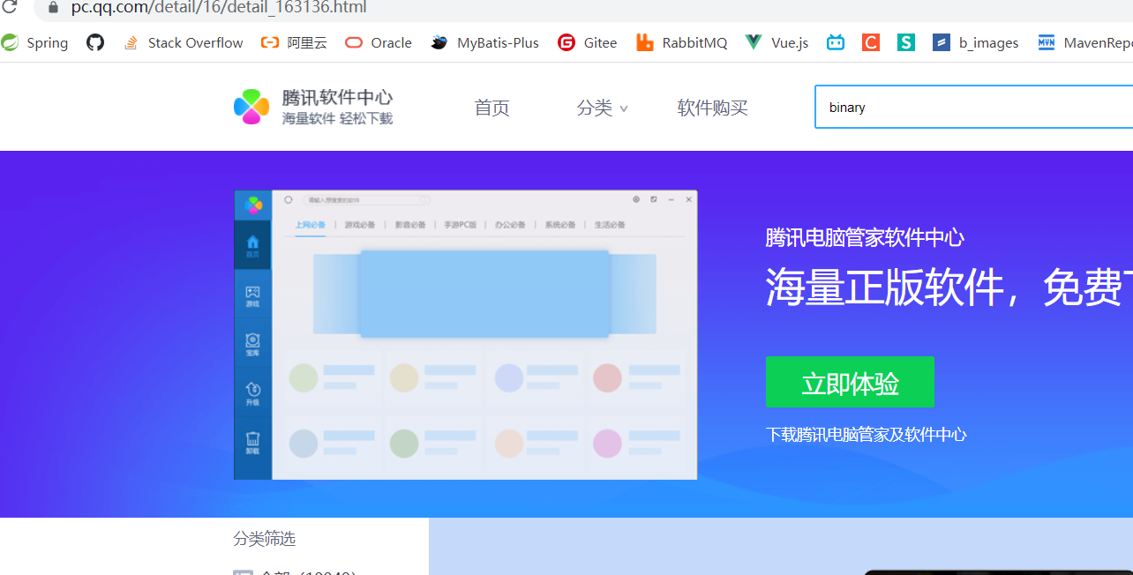
Task: Reload the page with the refresh icon
Action: (10, 9)
